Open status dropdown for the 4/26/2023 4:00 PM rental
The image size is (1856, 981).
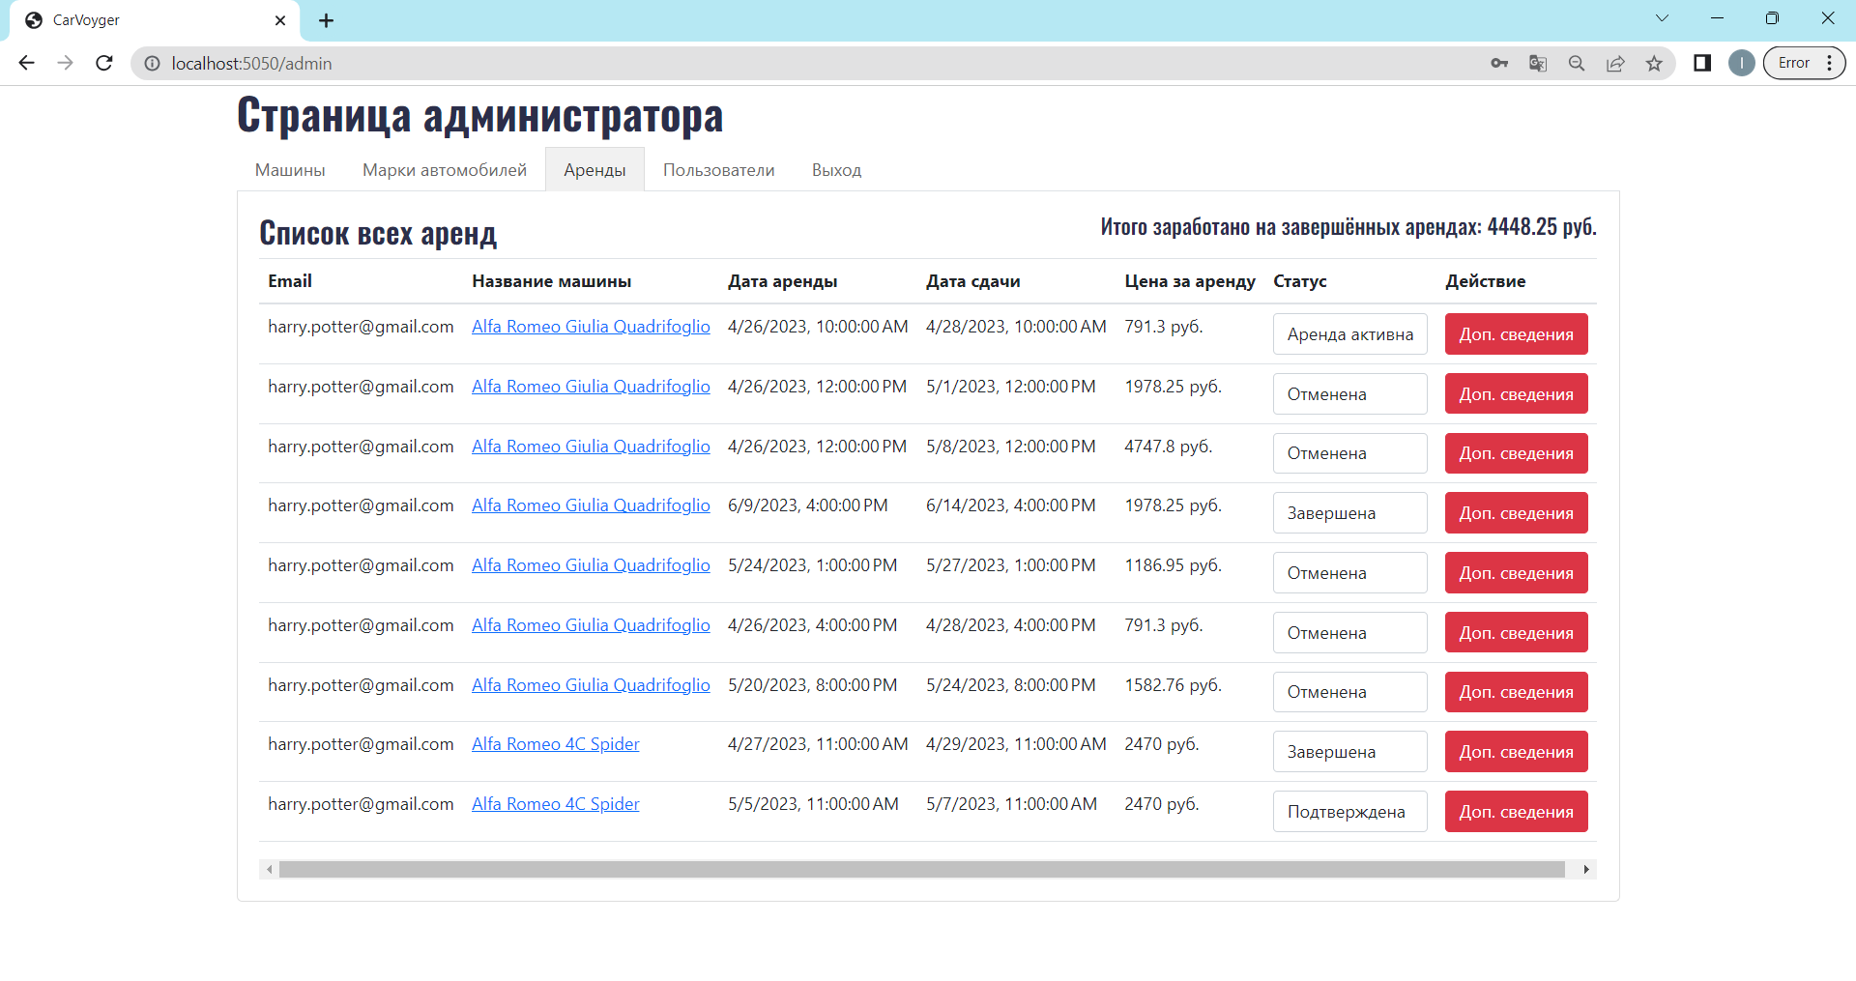click(1349, 633)
